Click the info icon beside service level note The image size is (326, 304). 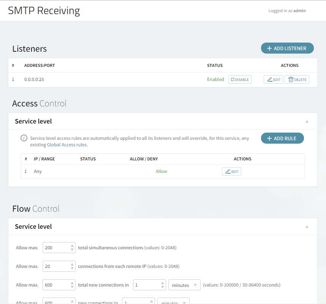tap(24, 138)
